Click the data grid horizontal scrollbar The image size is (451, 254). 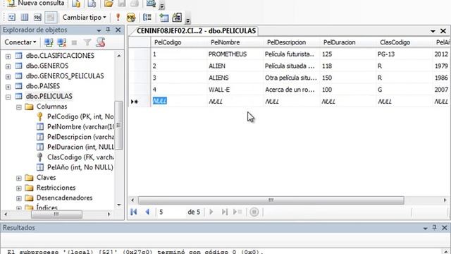tap(271, 200)
